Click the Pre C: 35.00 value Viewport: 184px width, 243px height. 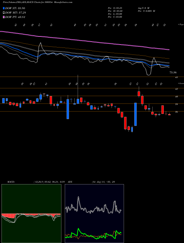point(115,17)
